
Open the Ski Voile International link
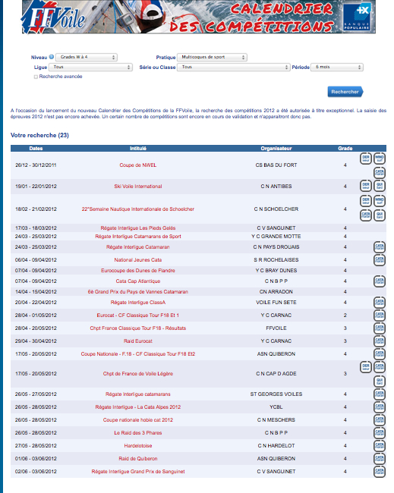[138, 187]
